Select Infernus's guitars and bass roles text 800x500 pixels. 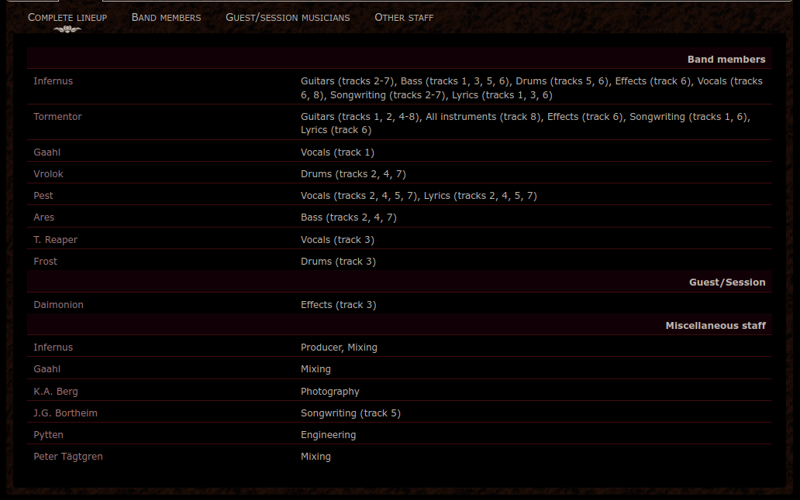532,88
